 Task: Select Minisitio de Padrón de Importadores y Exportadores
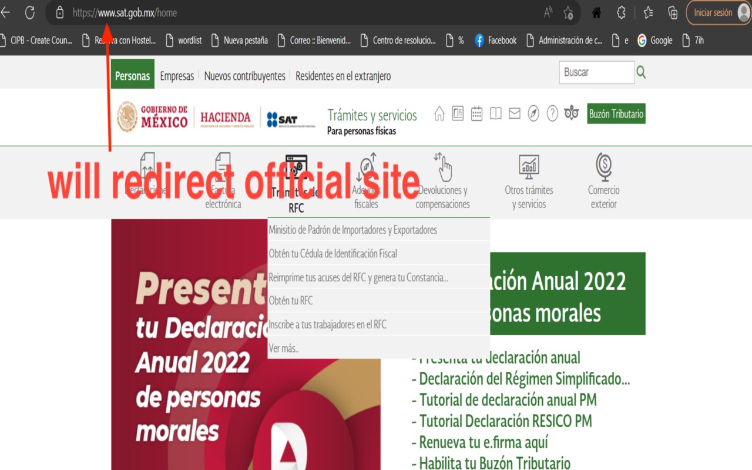point(378,230)
